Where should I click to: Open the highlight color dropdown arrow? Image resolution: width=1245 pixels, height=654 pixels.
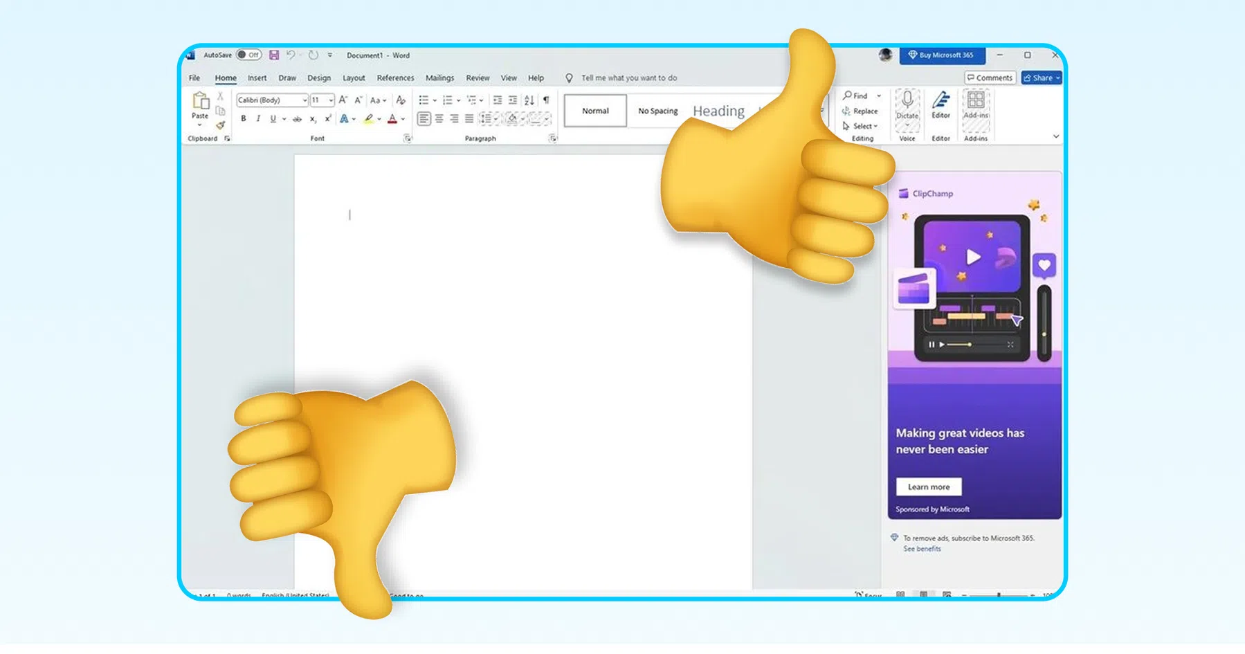[x=379, y=119]
